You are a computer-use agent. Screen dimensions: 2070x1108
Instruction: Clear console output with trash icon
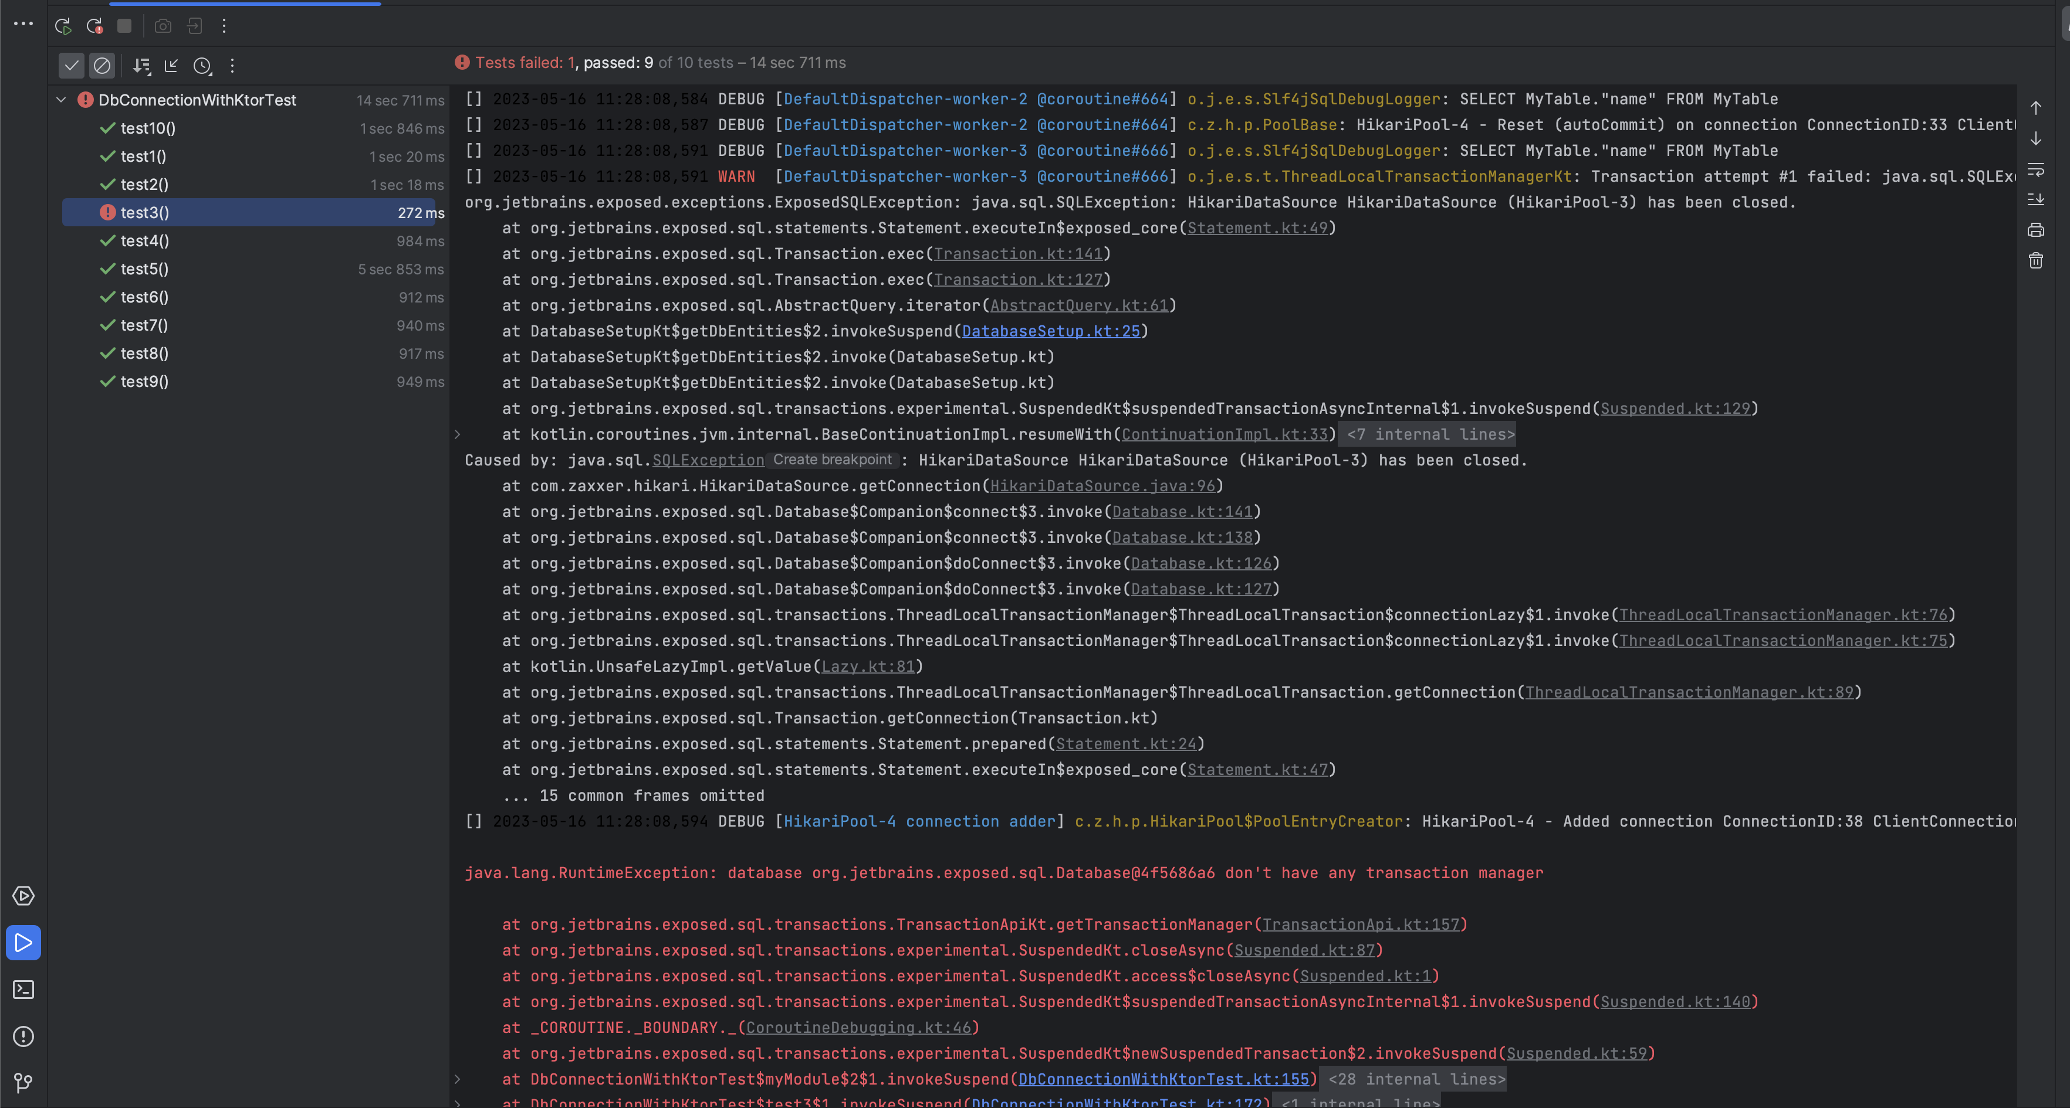pyautogui.click(x=2035, y=261)
